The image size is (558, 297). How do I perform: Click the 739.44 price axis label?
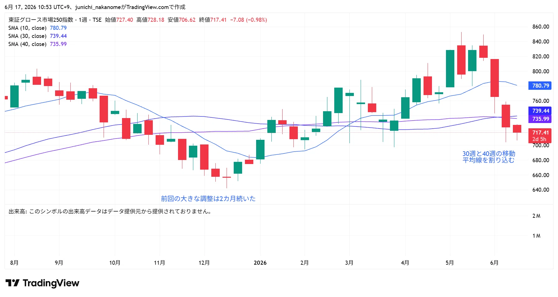(540, 111)
